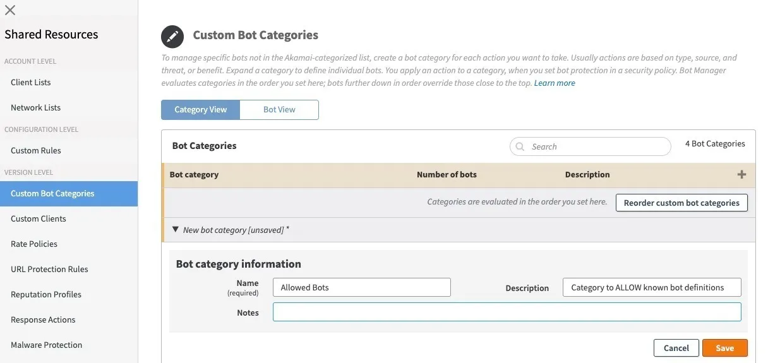Add a bot category with the plus icon
This screenshot has height=363, width=768.
pos(742,175)
